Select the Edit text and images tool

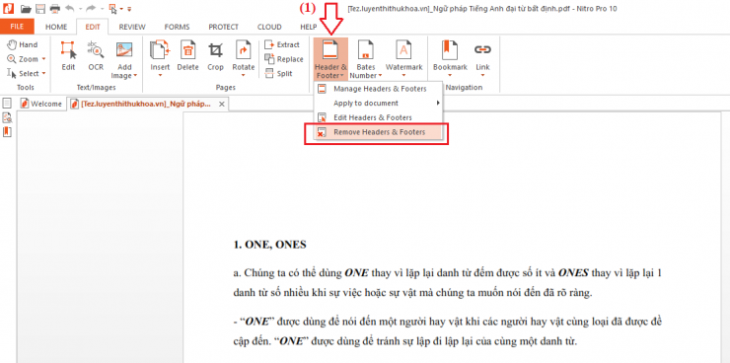pyautogui.click(x=68, y=56)
